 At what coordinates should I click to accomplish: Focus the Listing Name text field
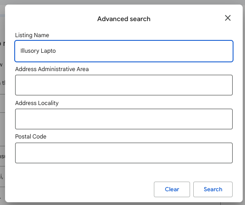point(124,51)
